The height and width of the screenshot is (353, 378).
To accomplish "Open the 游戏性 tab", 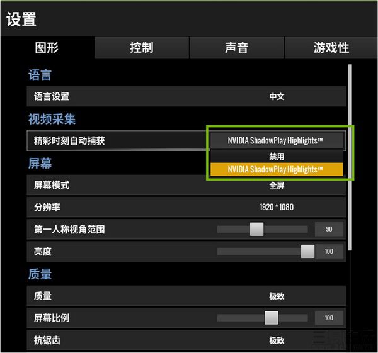I will pyautogui.click(x=331, y=48).
